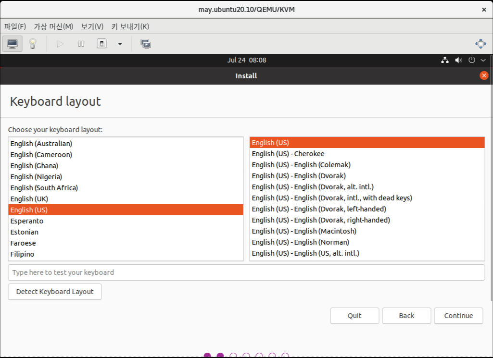Show the graphical console view
Viewport: 493px width, 358px height.
[x=12, y=44]
